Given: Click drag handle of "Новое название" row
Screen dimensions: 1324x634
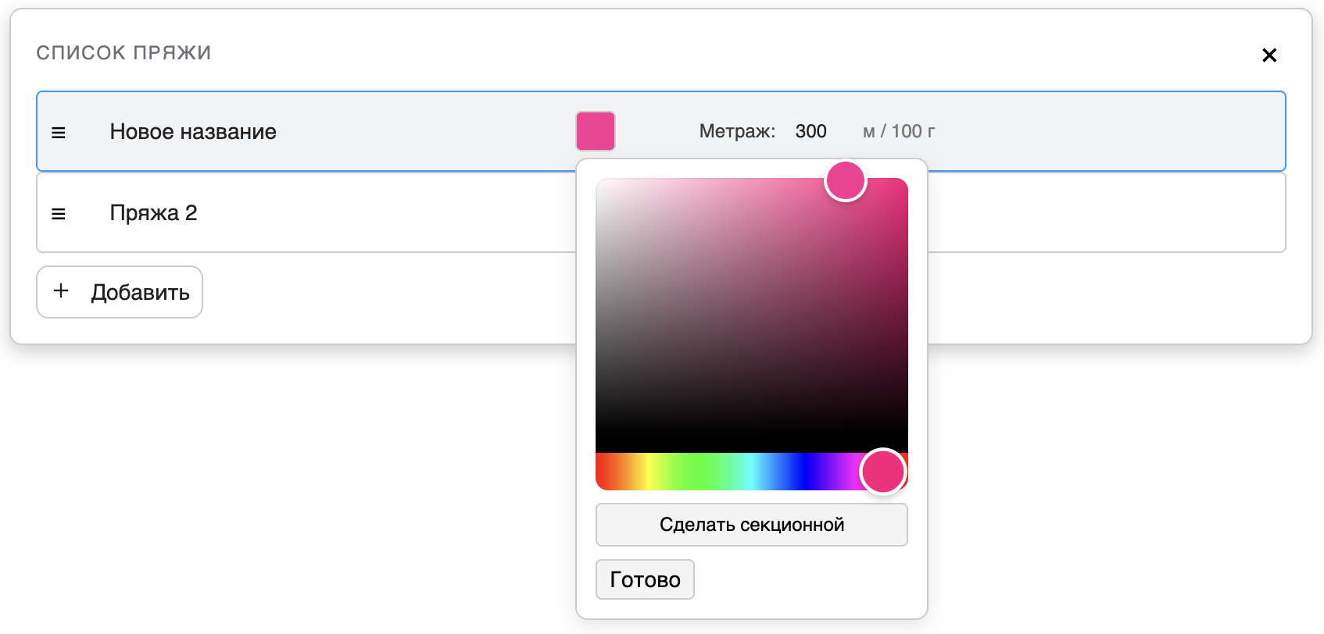Looking at the screenshot, I should (59, 133).
